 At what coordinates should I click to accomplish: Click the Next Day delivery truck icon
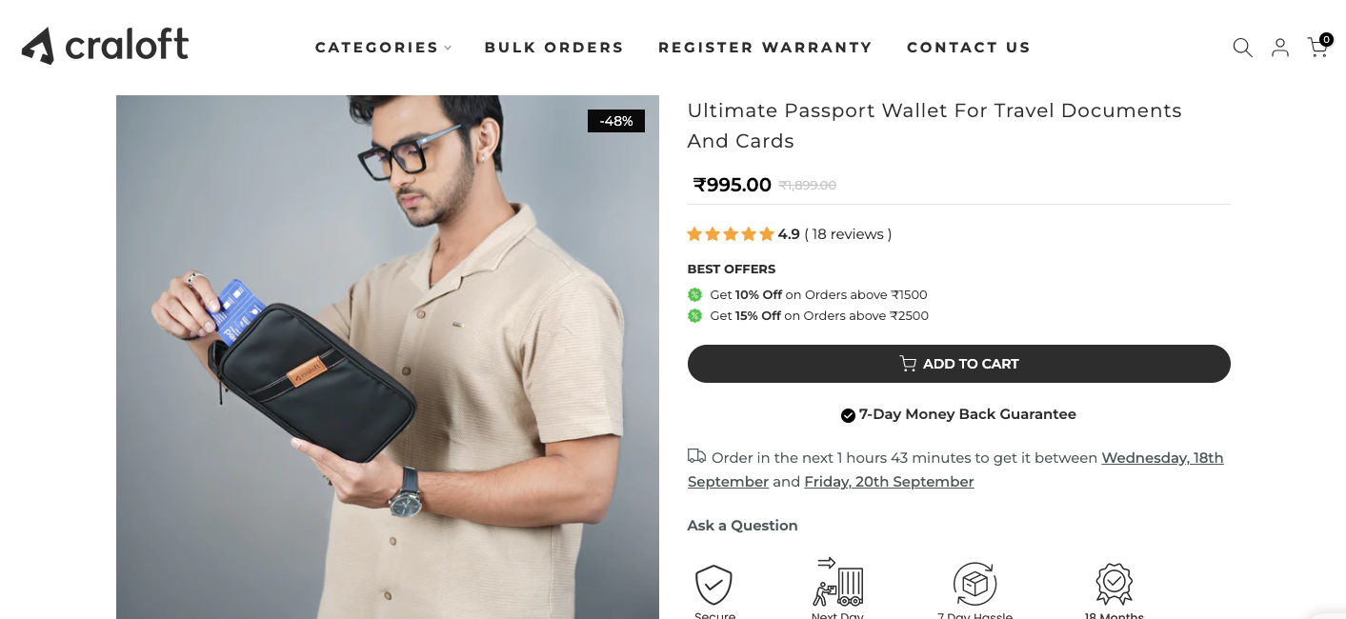(838, 582)
